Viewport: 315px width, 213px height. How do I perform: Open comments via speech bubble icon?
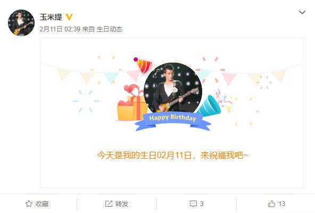click(193, 204)
